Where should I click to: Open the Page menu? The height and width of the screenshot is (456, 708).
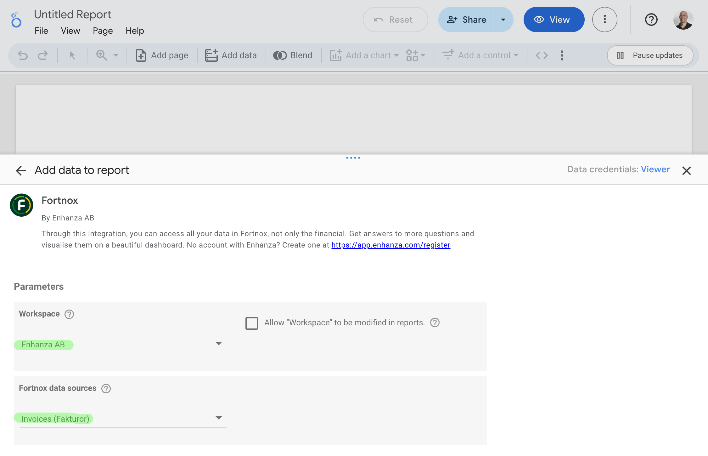click(x=103, y=31)
